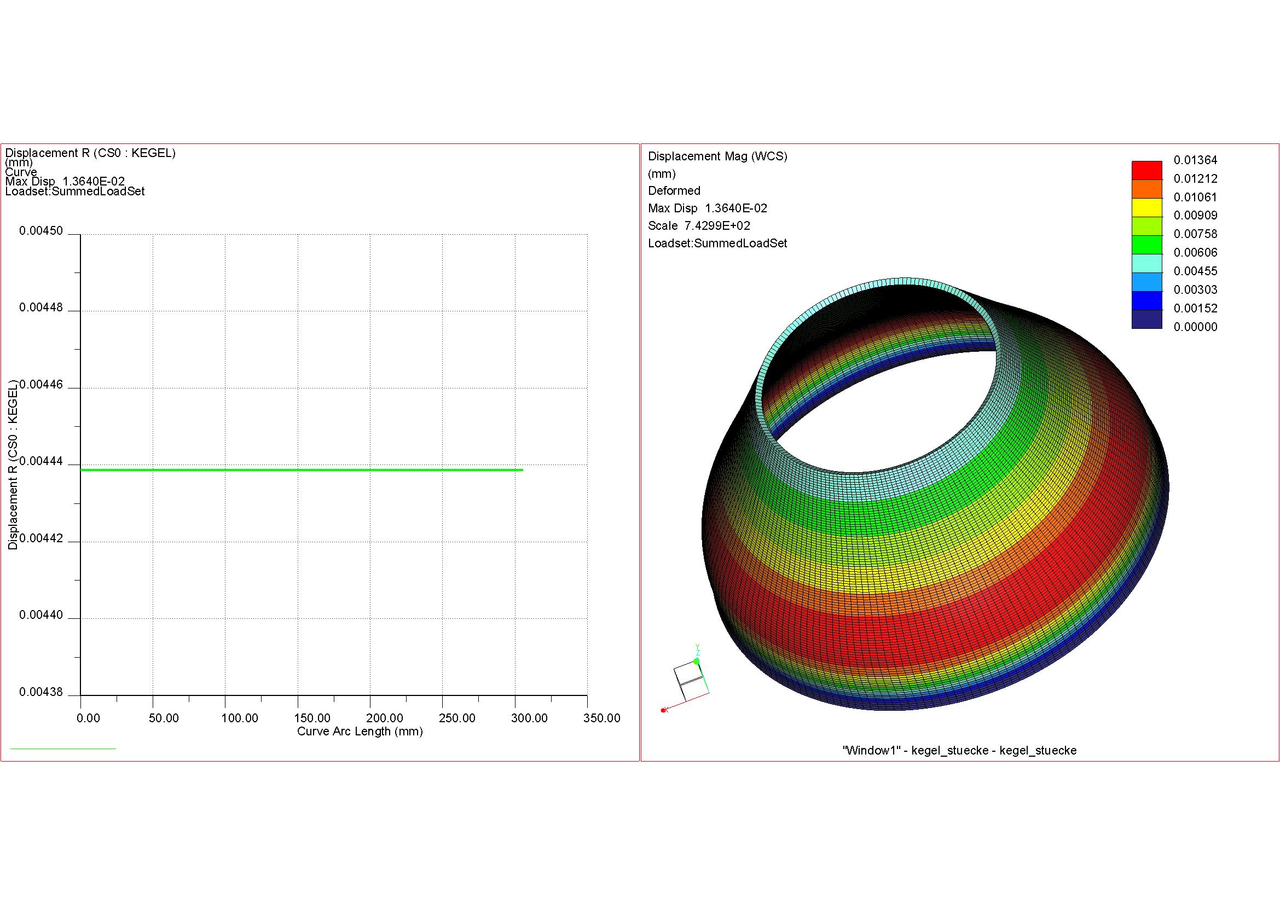
Task: Click the red X axis endpoint dot
Action: (x=663, y=710)
